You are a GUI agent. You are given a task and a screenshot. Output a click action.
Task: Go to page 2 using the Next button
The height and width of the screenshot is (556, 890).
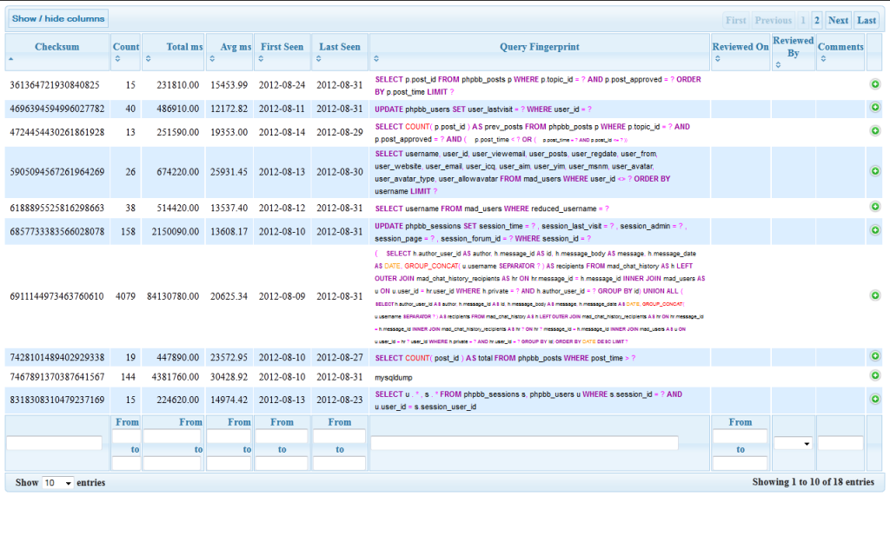[837, 19]
